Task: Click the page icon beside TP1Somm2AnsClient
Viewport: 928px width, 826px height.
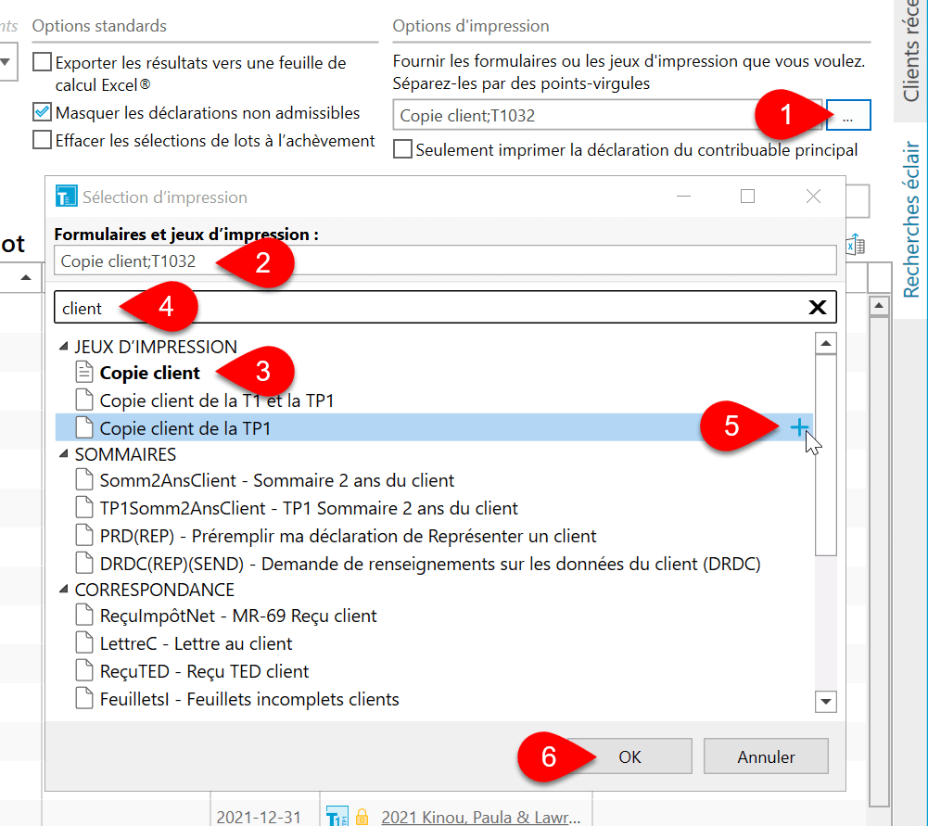Action: 84,508
